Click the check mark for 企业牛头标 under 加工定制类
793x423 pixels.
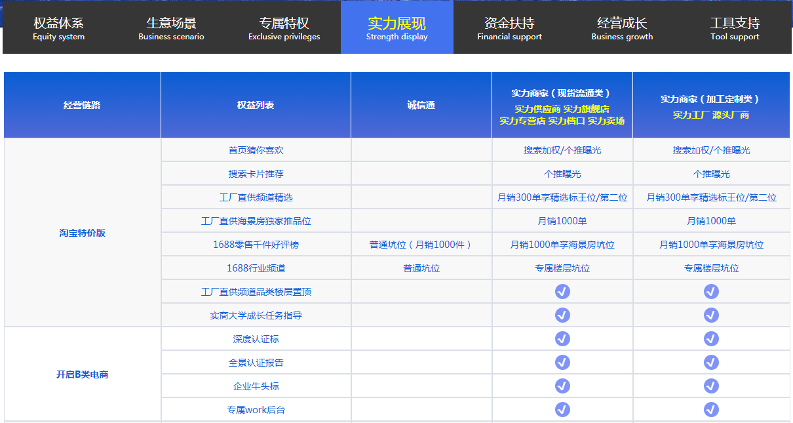(711, 386)
